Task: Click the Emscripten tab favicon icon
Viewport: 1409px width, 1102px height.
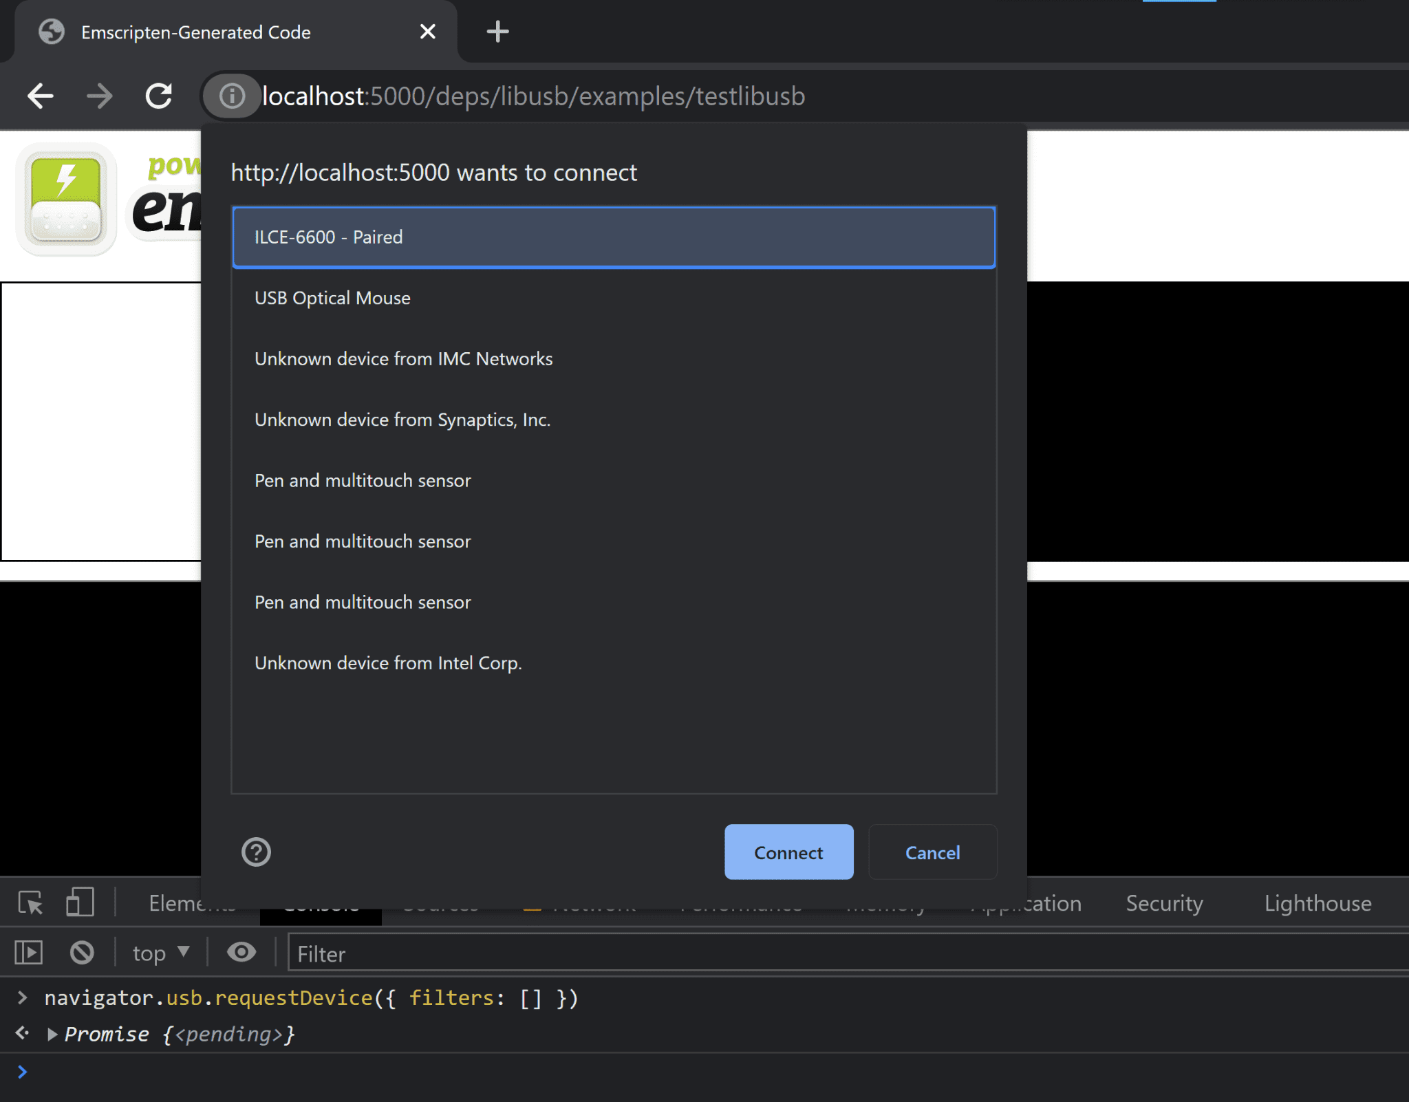Action: (52, 31)
